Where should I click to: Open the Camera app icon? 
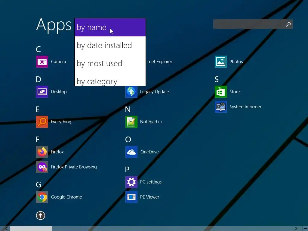point(42,62)
